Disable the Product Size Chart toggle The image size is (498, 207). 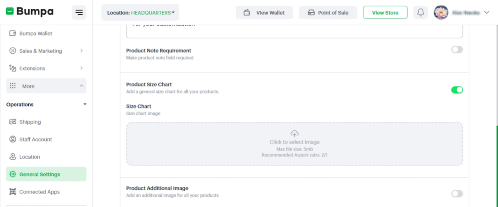457,90
